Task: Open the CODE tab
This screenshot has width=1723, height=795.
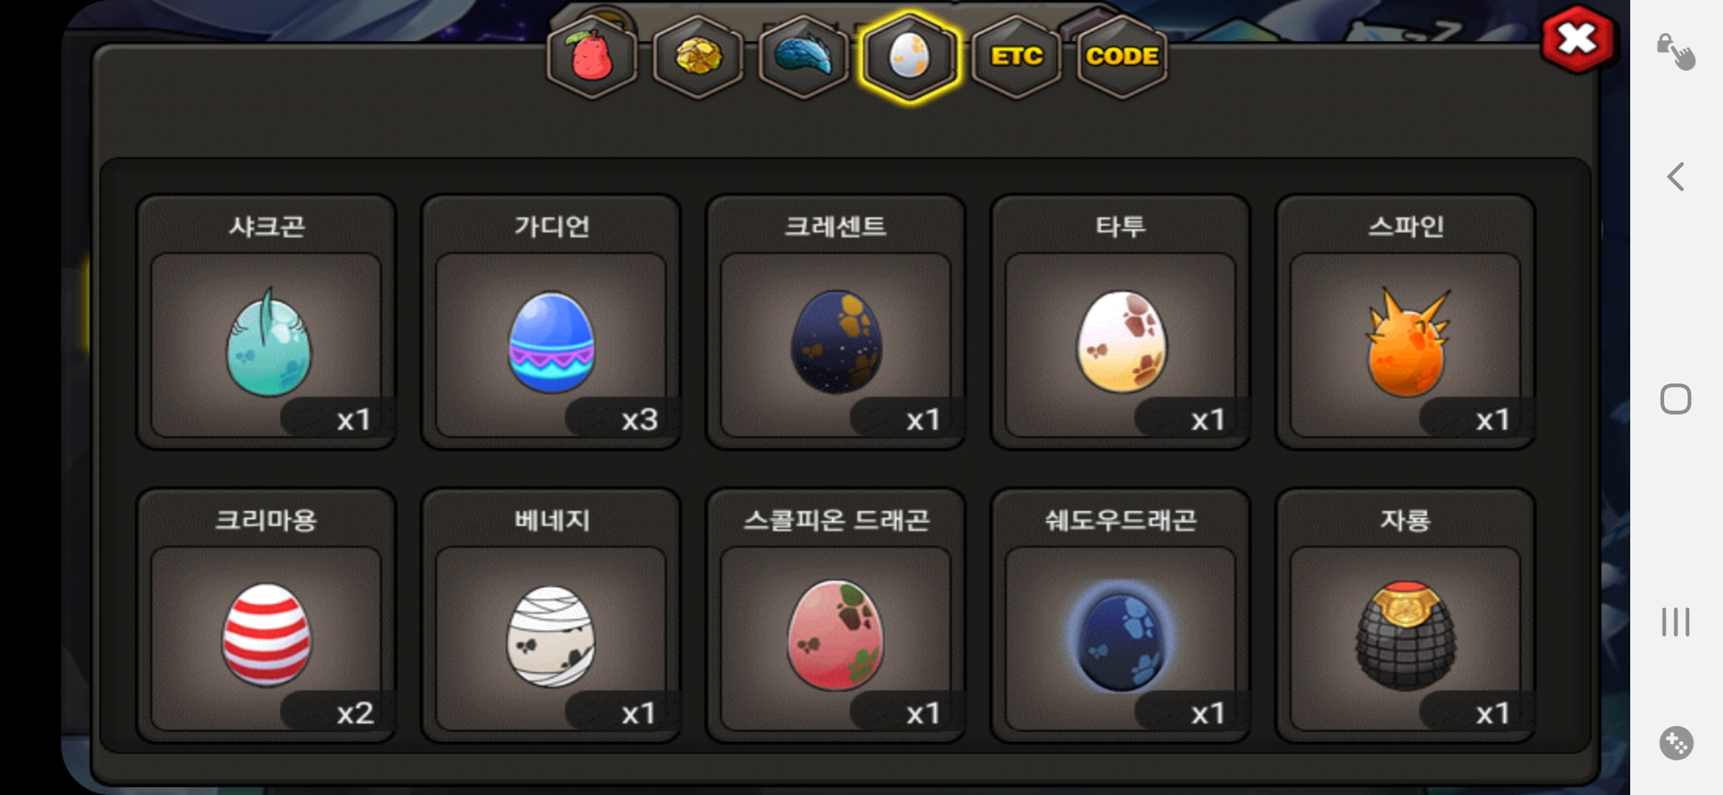Action: click(1122, 57)
